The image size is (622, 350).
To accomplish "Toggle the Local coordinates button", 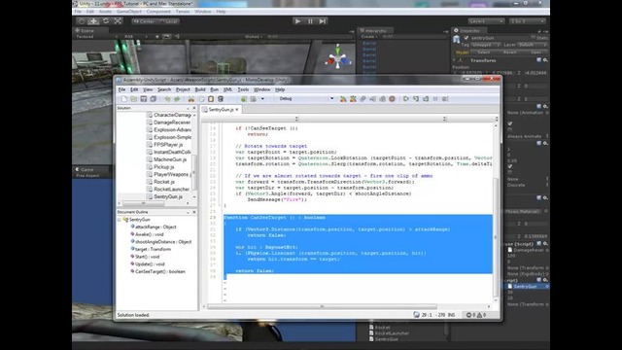I will (168, 21).
